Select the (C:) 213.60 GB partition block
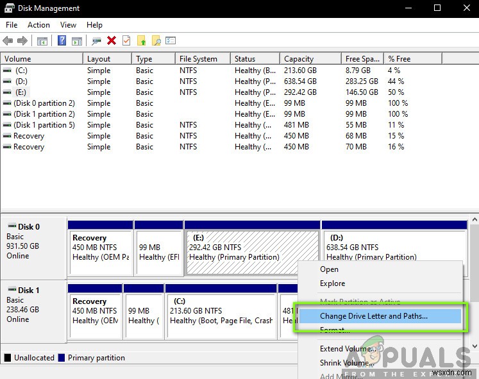Viewport: 479px width, 379px height. (x=221, y=312)
